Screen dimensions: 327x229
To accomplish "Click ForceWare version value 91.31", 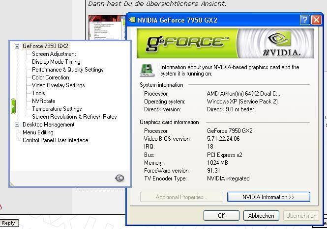I will pos(213,171).
